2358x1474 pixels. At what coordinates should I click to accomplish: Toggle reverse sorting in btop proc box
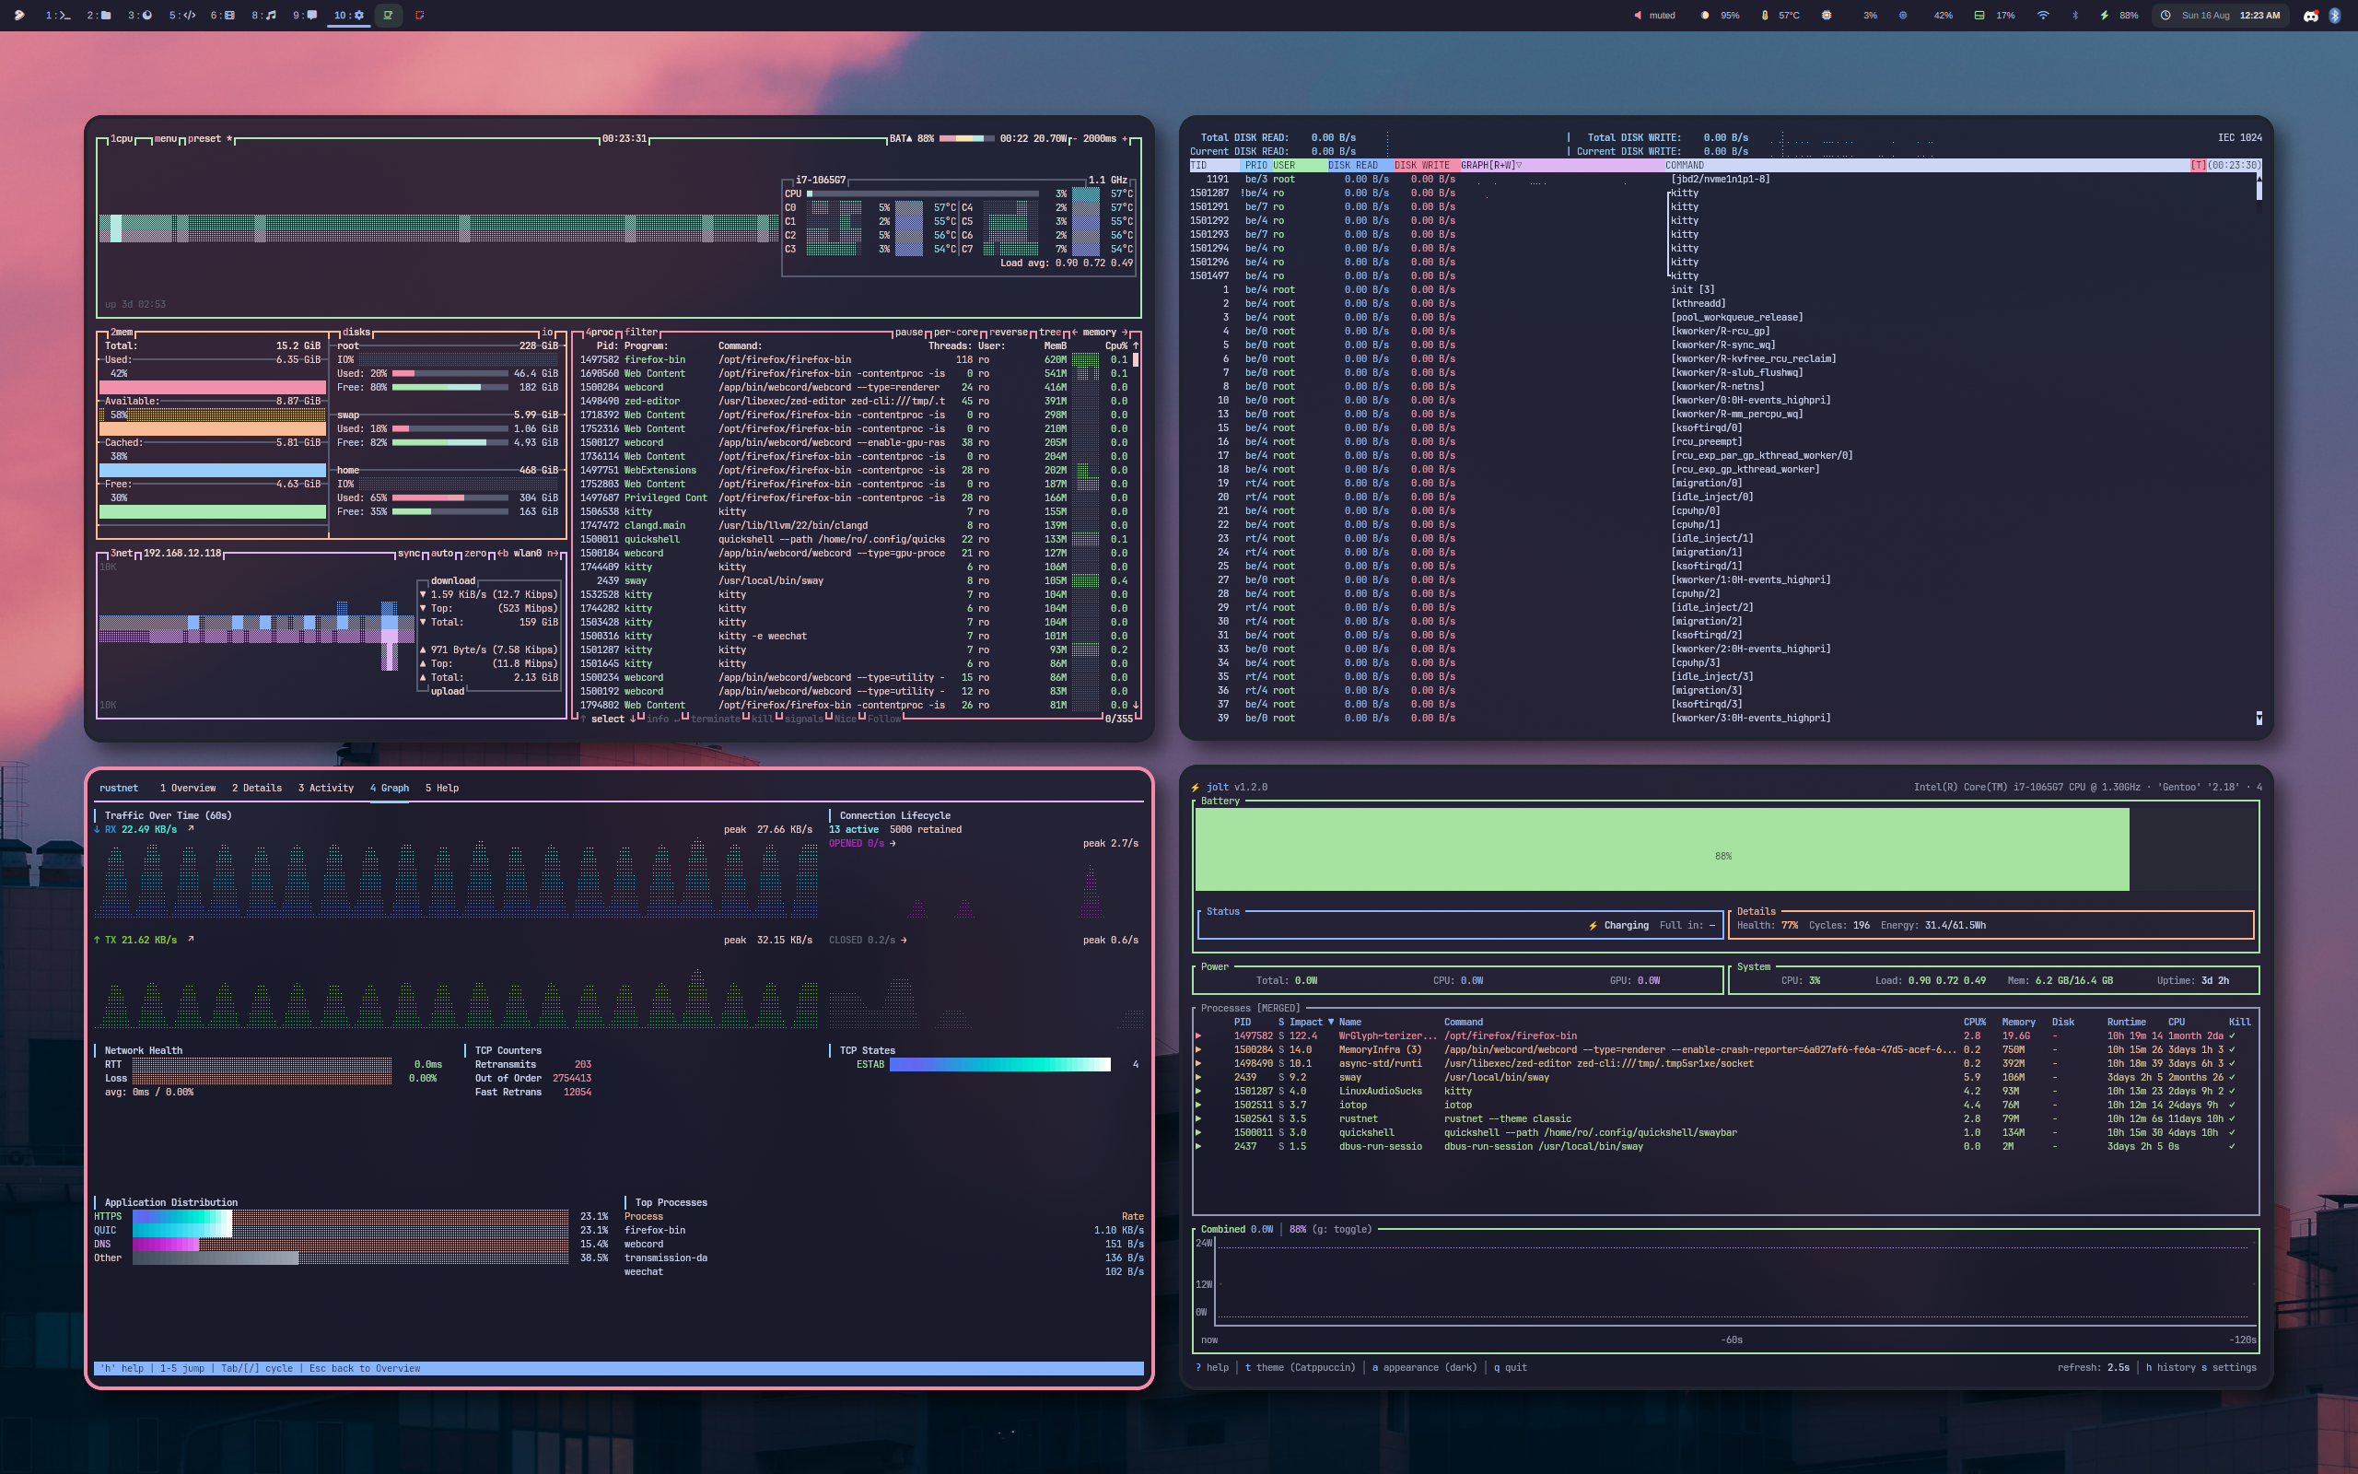1009,333
